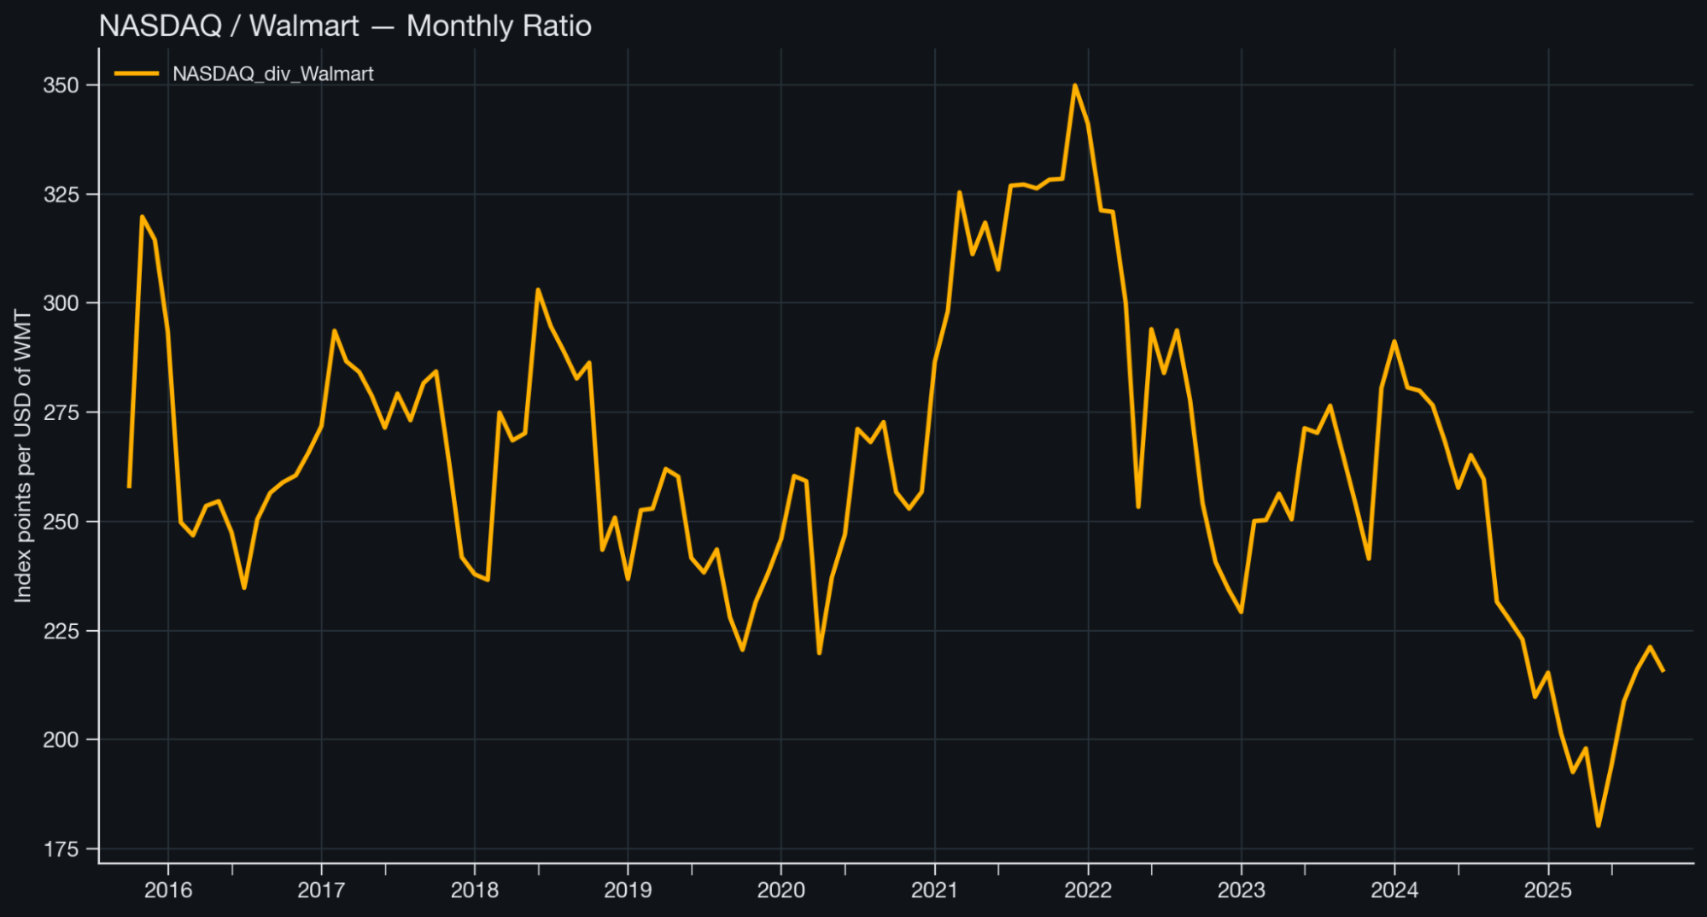Click the first data point at the line's left end
Screen dimensions: 1707x917
(x=129, y=487)
